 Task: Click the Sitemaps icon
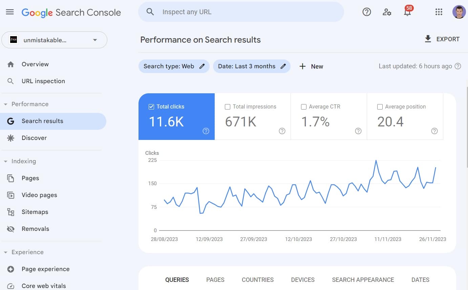point(10,212)
